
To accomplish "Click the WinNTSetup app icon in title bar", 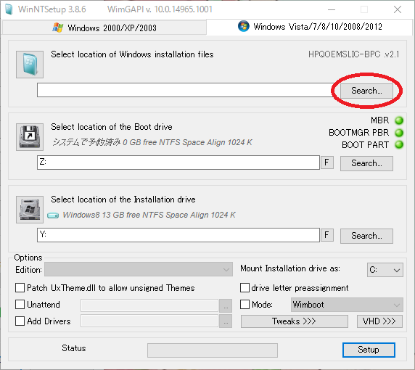I will 9,9.
